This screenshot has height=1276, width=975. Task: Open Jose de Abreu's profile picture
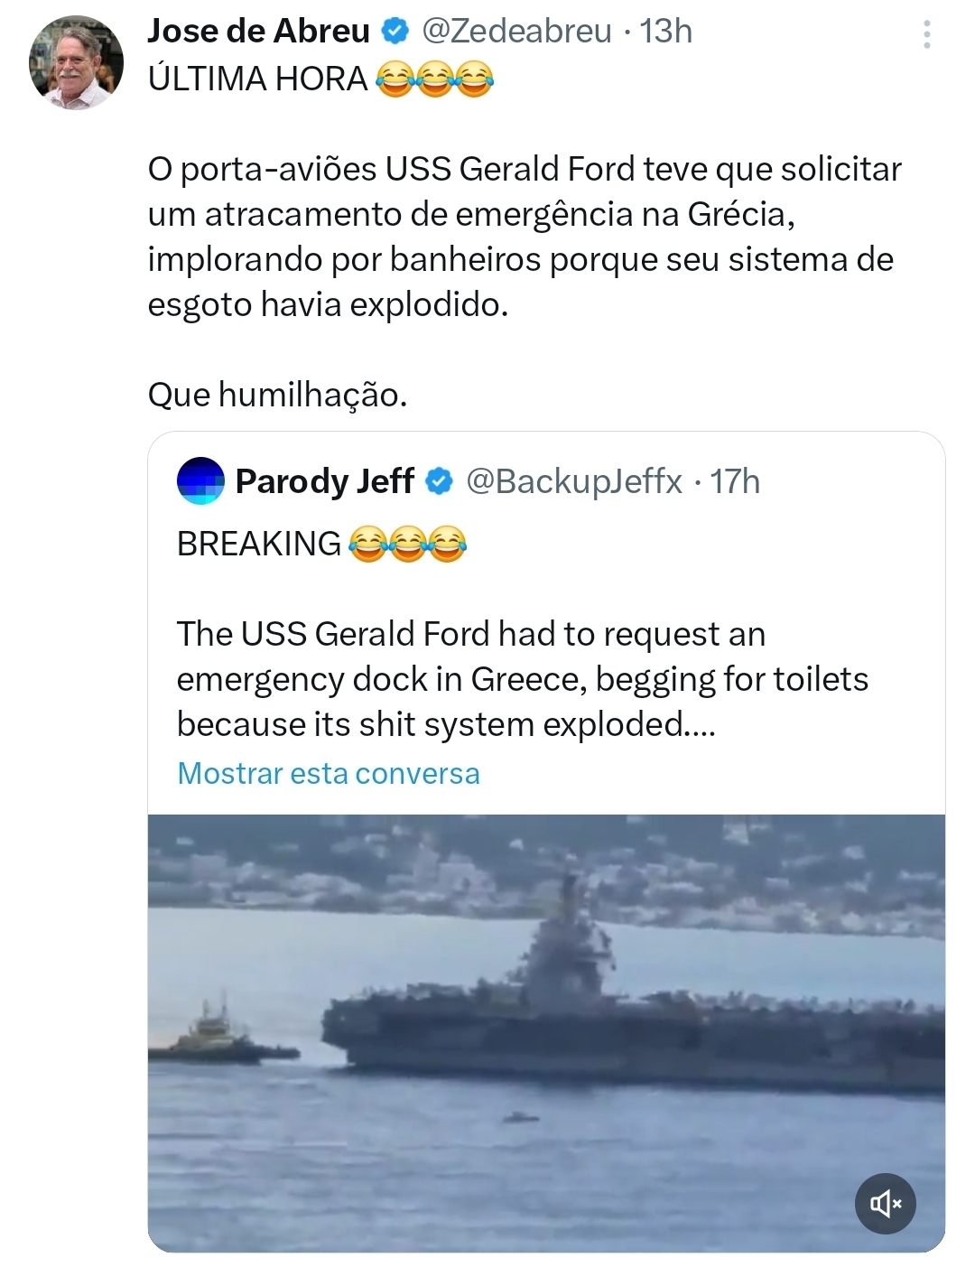coord(76,63)
